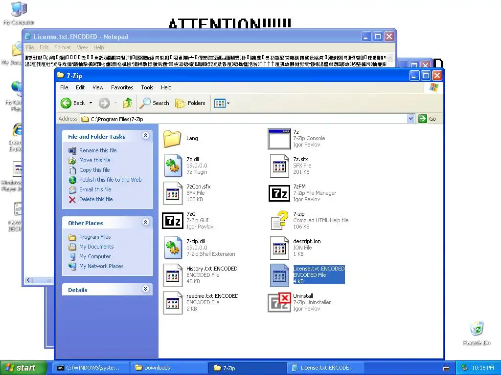
Task: Open the Lang folder icon
Action: pos(173,138)
